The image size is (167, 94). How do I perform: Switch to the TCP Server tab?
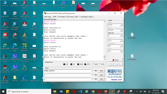70,17
